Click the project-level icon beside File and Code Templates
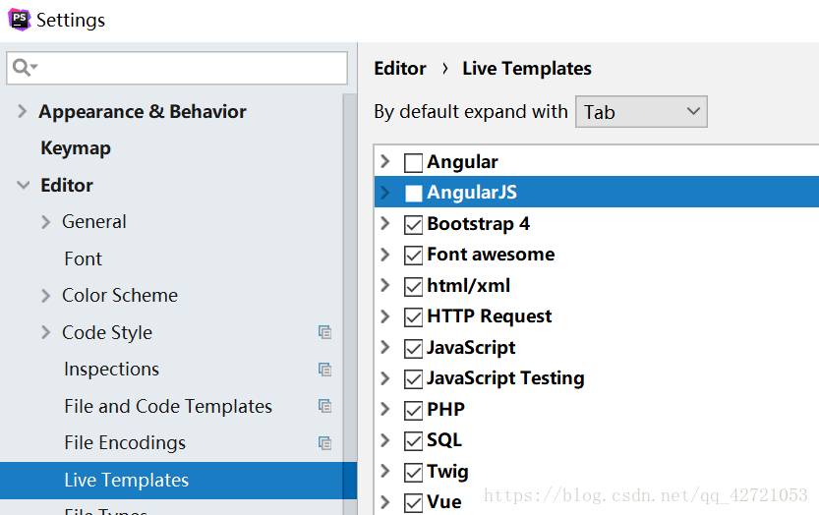This screenshot has width=819, height=515. point(324,406)
